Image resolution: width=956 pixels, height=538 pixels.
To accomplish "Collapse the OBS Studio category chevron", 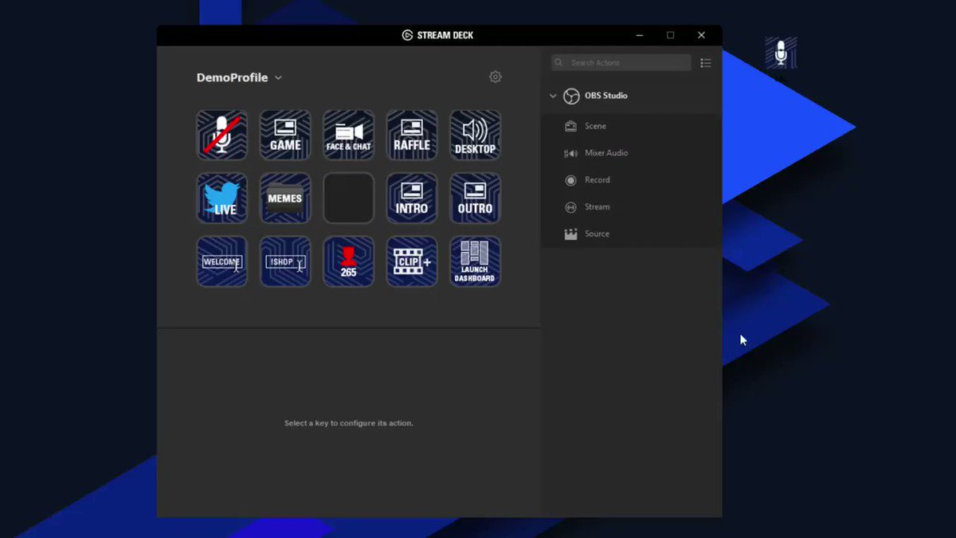I will click(x=553, y=96).
